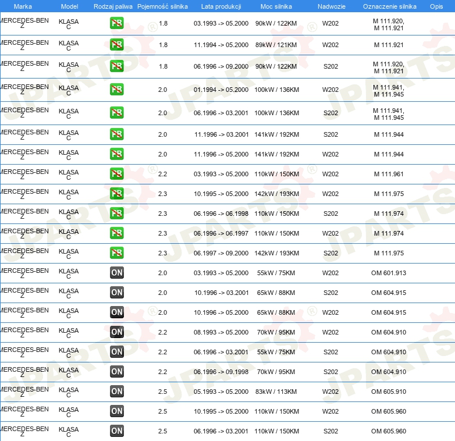Click the 'Rodzaj paliwa' column header

(x=113, y=6)
